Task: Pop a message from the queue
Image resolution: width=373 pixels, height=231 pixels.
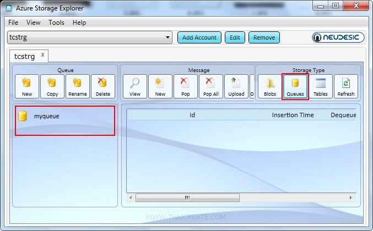Action: [186, 86]
